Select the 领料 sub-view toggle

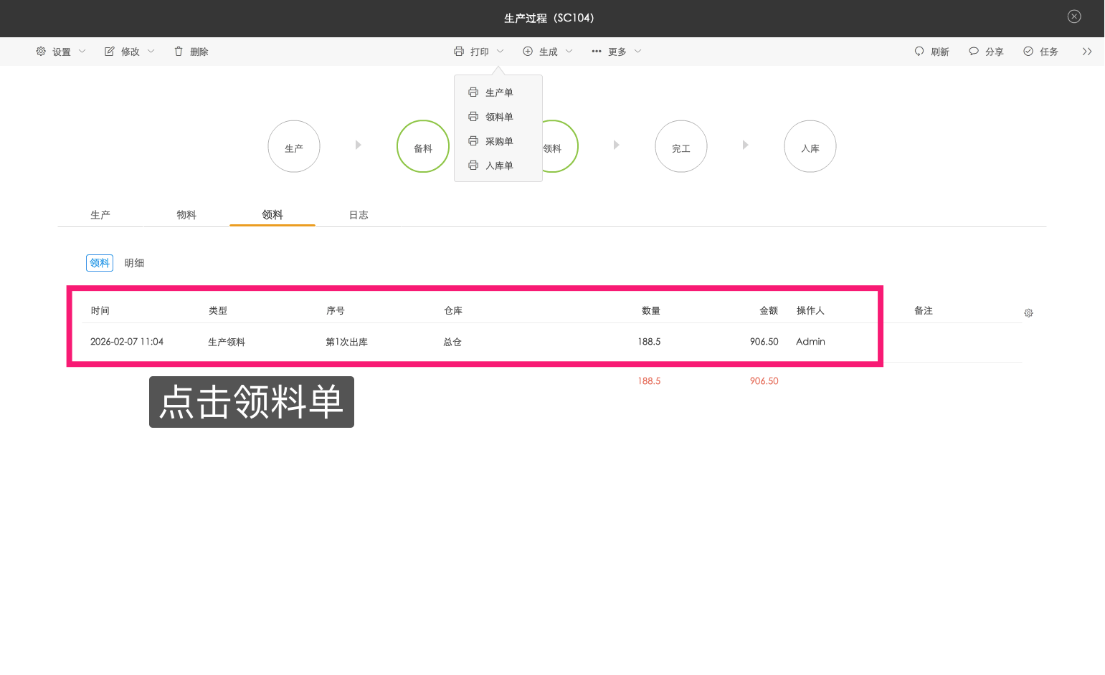[x=100, y=263]
